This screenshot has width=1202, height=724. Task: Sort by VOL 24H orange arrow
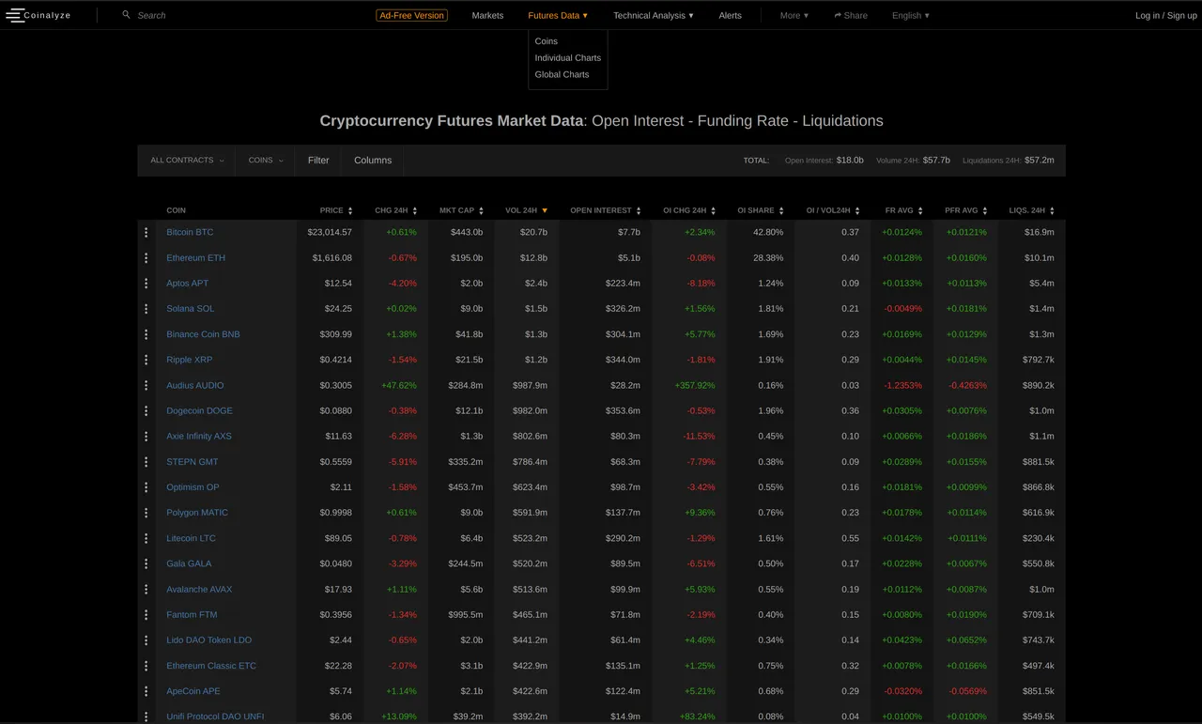tap(545, 210)
